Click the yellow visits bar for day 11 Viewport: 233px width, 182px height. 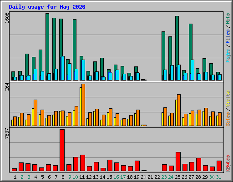81,106
